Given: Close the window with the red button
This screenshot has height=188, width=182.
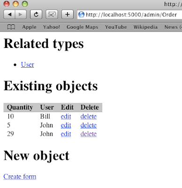Looking at the screenshot, I should coord(7,4).
